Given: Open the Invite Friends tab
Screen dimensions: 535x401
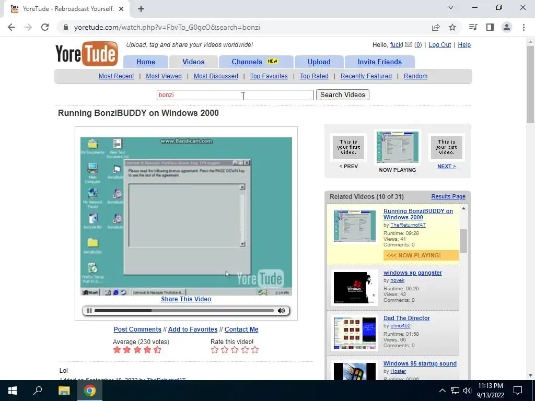Looking at the screenshot, I should click(380, 62).
